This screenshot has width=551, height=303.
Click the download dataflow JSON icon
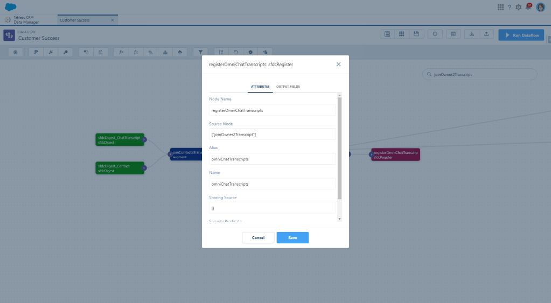click(472, 34)
